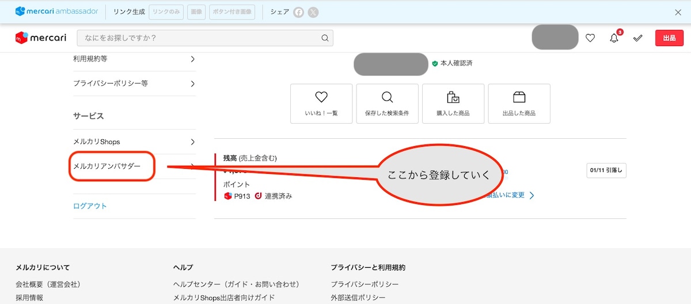The image size is (691, 304).
Task: Click the red 出品 button
Action: click(x=669, y=38)
